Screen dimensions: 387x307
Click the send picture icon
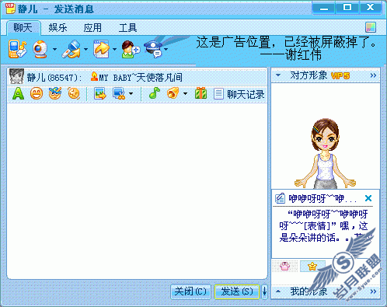coord(99,93)
